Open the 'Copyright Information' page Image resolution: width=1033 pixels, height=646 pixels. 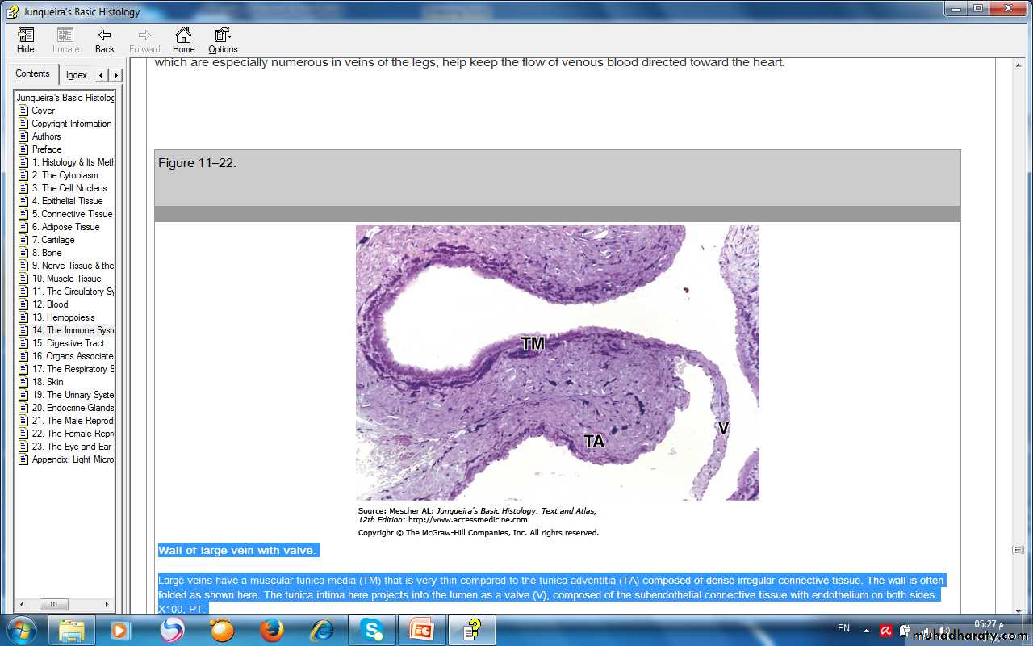click(x=72, y=124)
